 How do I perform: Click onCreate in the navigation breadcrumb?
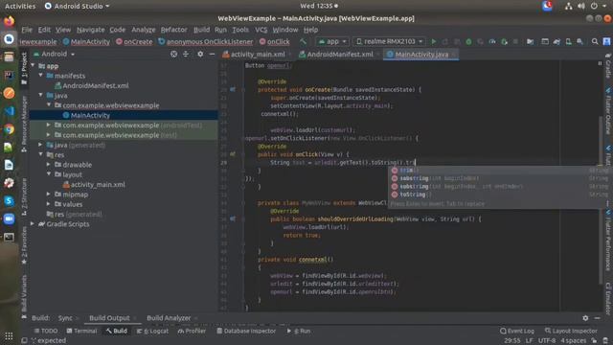[x=134, y=41]
